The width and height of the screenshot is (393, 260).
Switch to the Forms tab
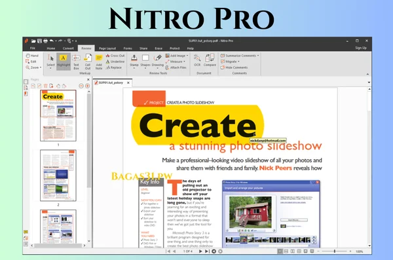pyautogui.click(x=128, y=48)
